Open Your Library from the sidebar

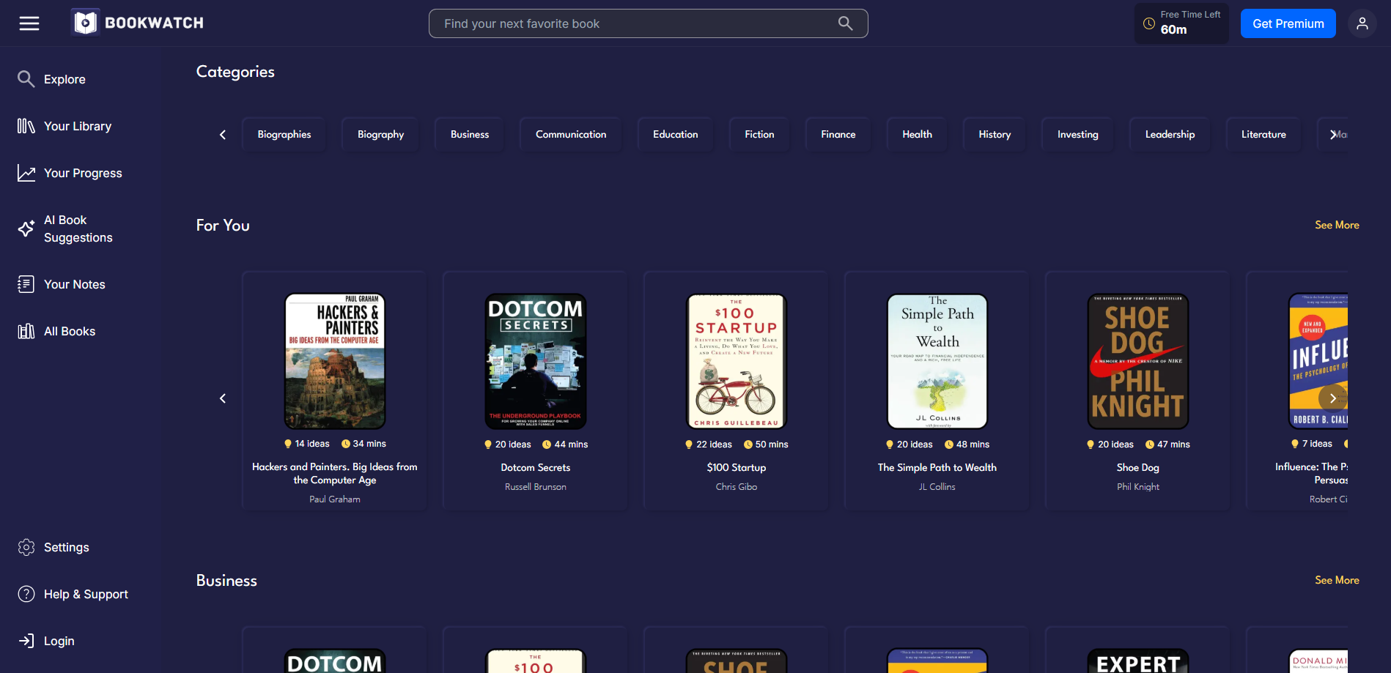[78, 125]
